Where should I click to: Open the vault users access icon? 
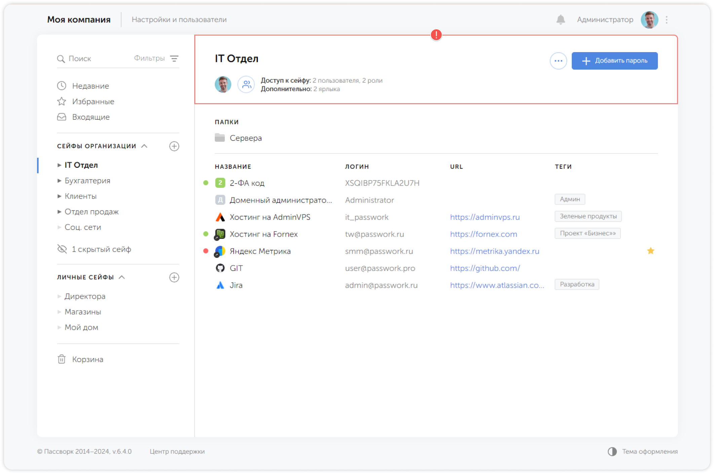click(246, 84)
